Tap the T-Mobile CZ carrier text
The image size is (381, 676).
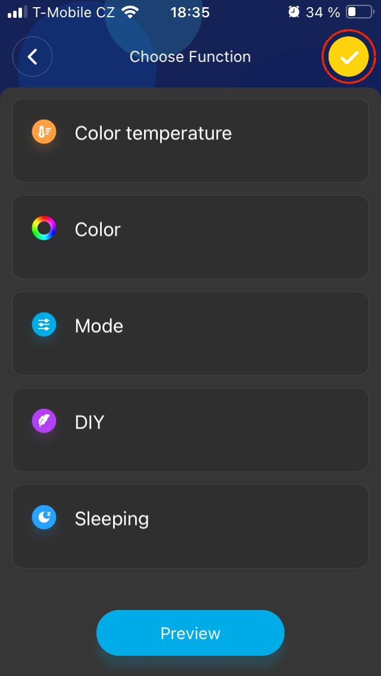(x=73, y=12)
